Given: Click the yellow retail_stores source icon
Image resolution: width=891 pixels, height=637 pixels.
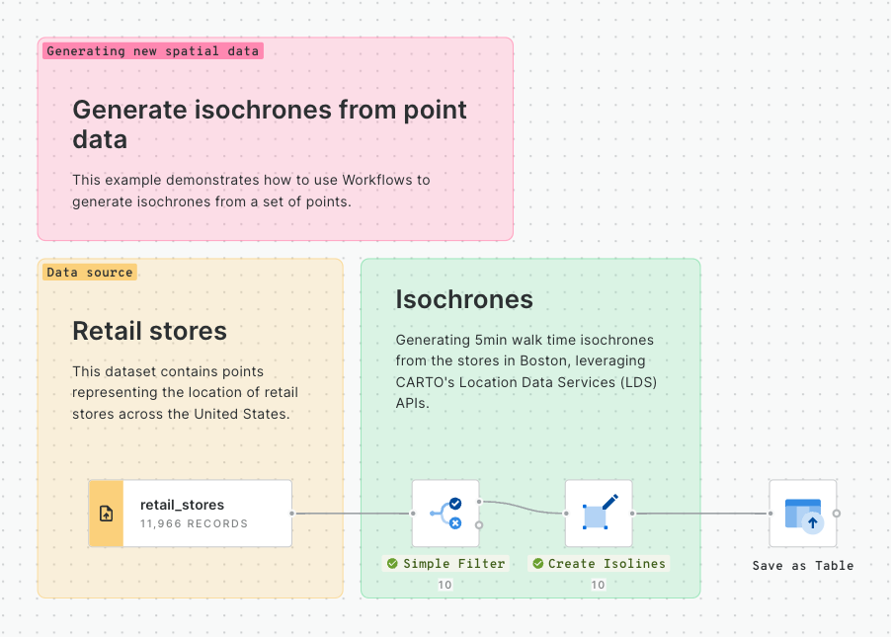Looking at the screenshot, I should (x=107, y=514).
